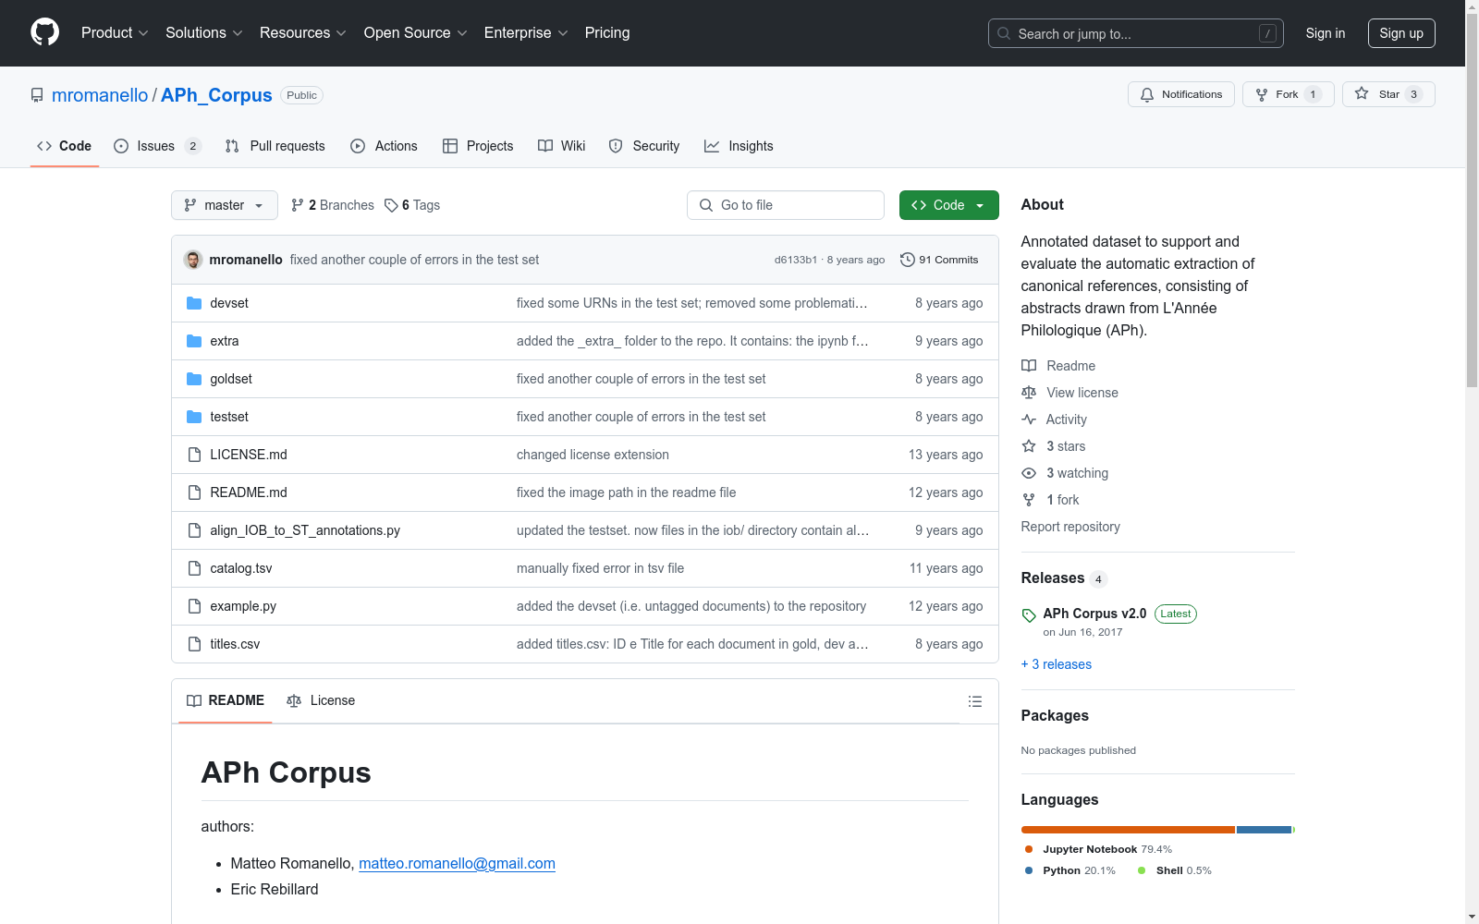Viewport: 1479px width, 924px height.
Task: Click the mromanello avatar image
Action: [193, 260]
